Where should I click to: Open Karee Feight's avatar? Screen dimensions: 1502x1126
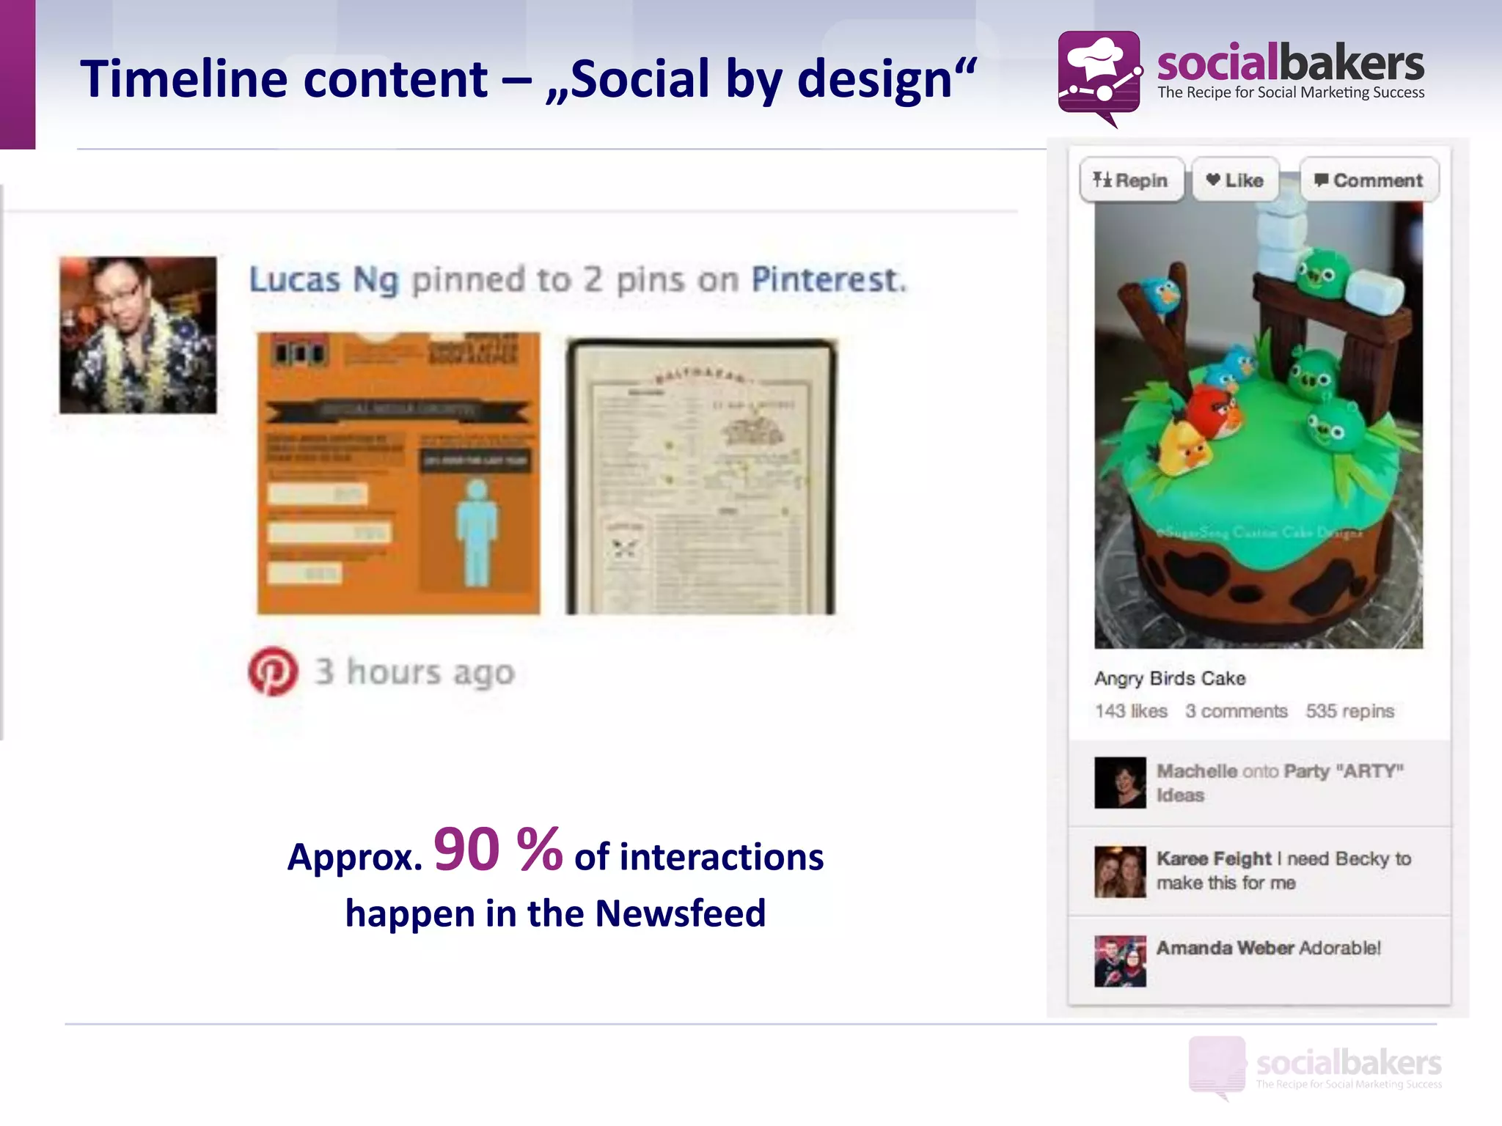coord(1120,872)
